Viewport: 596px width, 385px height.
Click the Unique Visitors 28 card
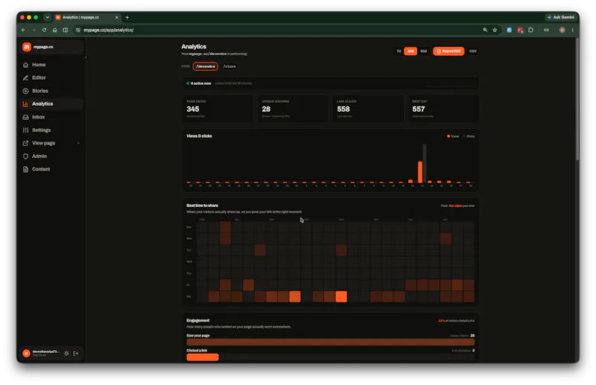(293, 109)
